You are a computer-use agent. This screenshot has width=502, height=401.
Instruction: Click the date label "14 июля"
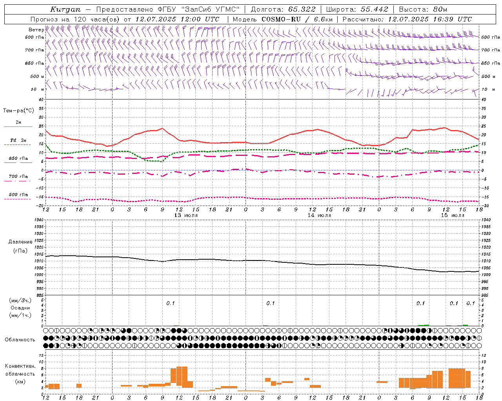[x=319, y=215]
